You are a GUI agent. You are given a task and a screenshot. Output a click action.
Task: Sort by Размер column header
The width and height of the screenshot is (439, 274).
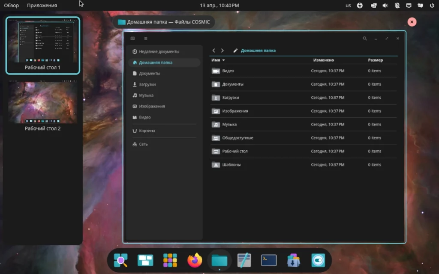[x=375, y=60]
